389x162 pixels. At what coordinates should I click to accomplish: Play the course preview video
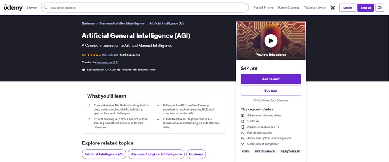click(x=271, y=41)
